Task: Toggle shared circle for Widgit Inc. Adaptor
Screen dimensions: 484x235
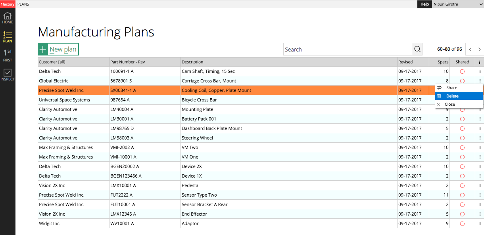Action: pos(462,224)
